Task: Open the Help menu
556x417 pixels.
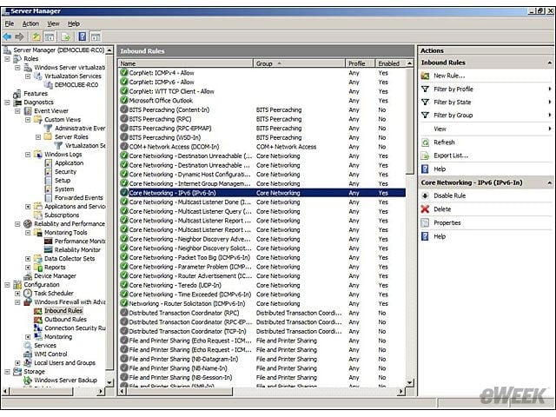Action: 74,23
